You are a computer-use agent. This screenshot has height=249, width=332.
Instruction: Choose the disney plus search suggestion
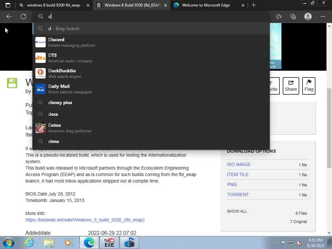151,102
